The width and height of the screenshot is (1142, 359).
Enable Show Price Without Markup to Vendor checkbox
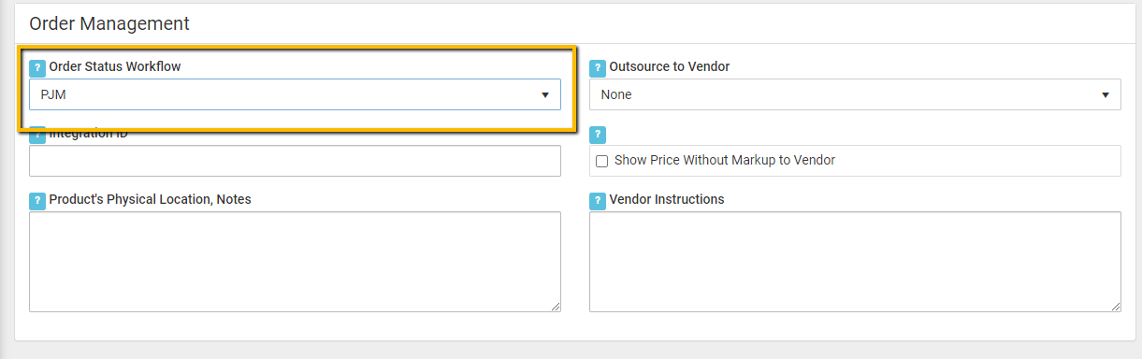[x=602, y=161]
